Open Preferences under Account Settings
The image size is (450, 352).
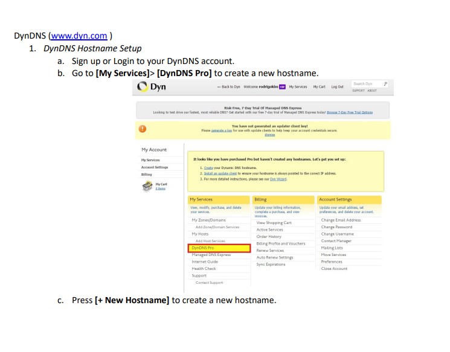click(x=332, y=261)
